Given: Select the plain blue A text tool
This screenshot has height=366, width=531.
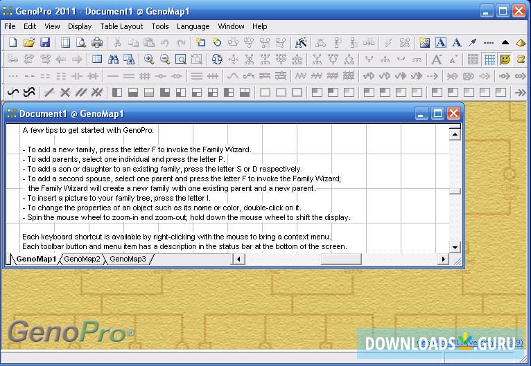Looking at the screenshot, I should pyautogui.click(x=457, y=43).
